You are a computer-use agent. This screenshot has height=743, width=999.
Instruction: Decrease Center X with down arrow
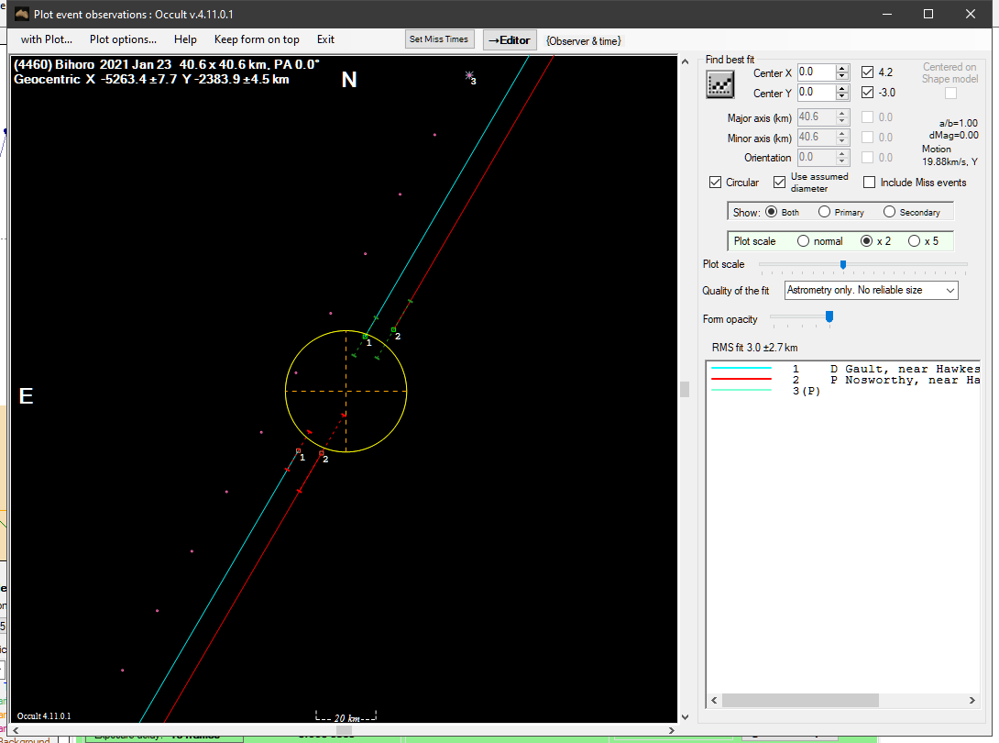tap(842, 76)
